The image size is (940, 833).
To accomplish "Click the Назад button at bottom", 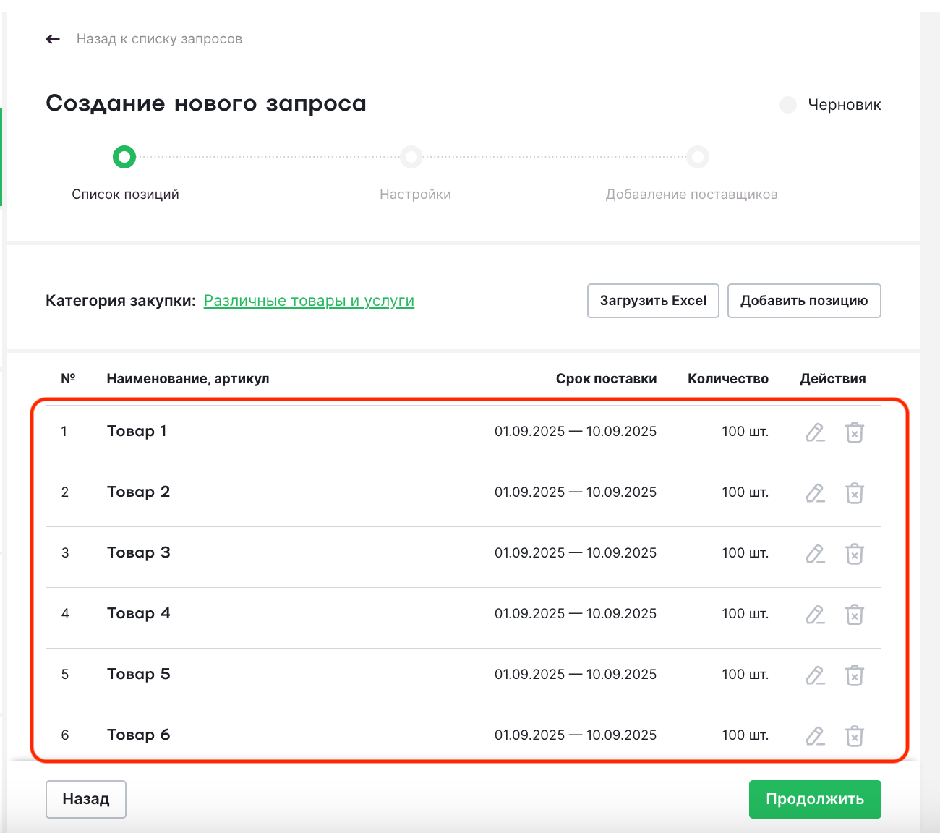I will pos(86,799).
